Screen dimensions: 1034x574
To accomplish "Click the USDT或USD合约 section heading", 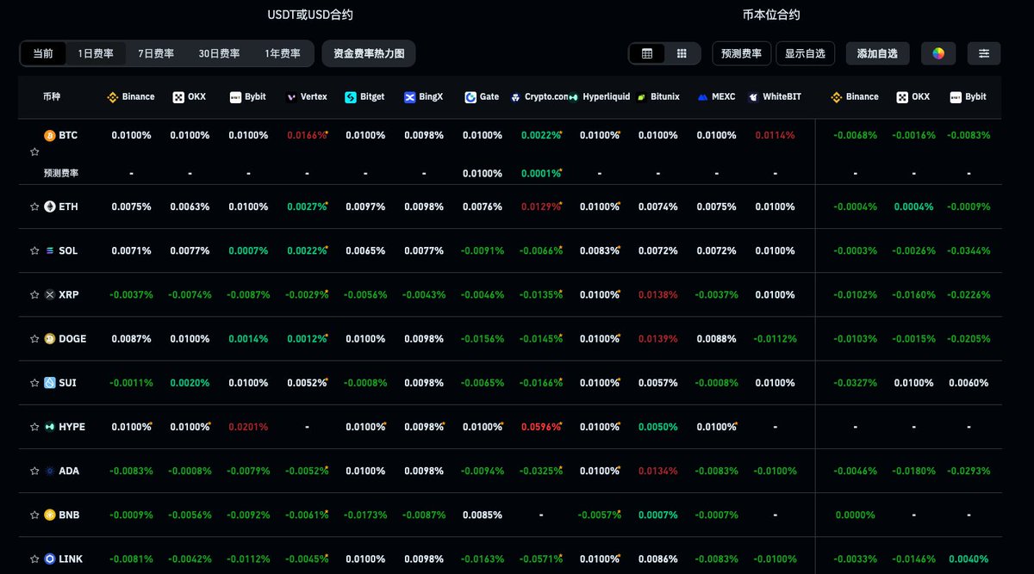I will pyautogui.click(x=310, y=15).
